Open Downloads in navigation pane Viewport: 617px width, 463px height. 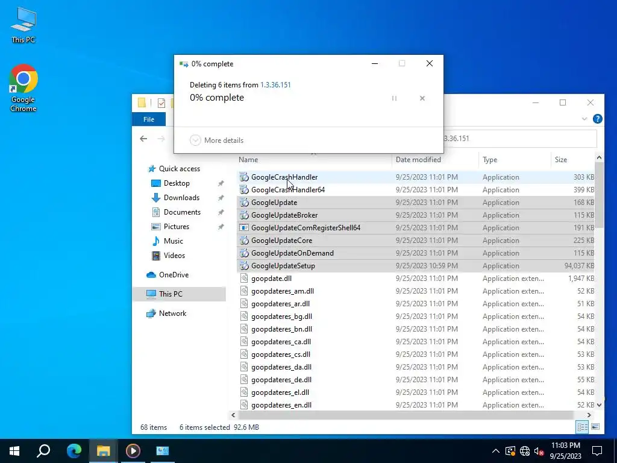pos(181,198)
